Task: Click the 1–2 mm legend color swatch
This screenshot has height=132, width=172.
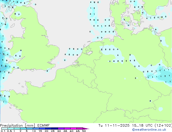Action: pyautogui.click(x=17, y=128)
